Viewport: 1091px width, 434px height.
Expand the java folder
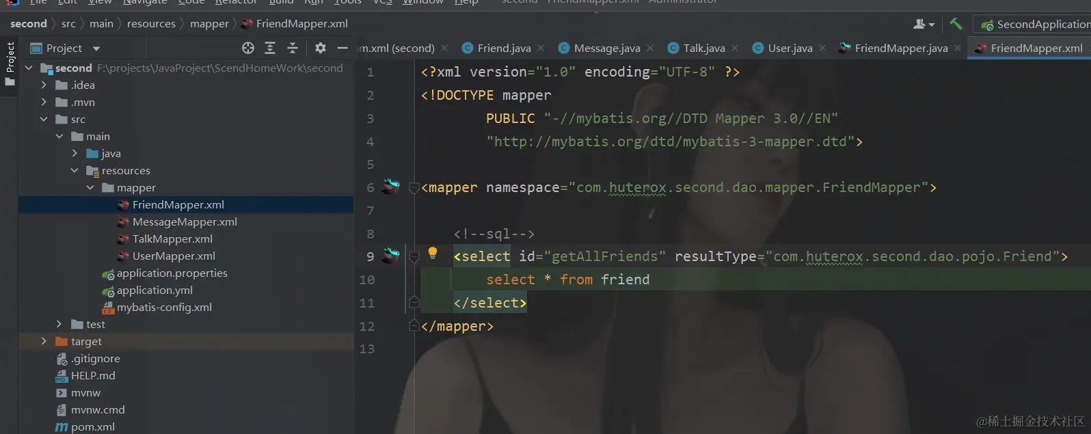click(75, 153)
